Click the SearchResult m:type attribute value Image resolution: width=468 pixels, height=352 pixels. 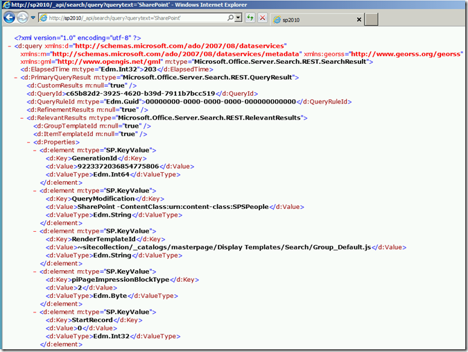(280, 62)
